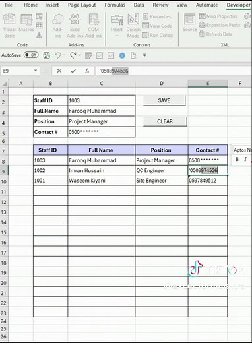Open COM Add-ins

click(93, 26)
